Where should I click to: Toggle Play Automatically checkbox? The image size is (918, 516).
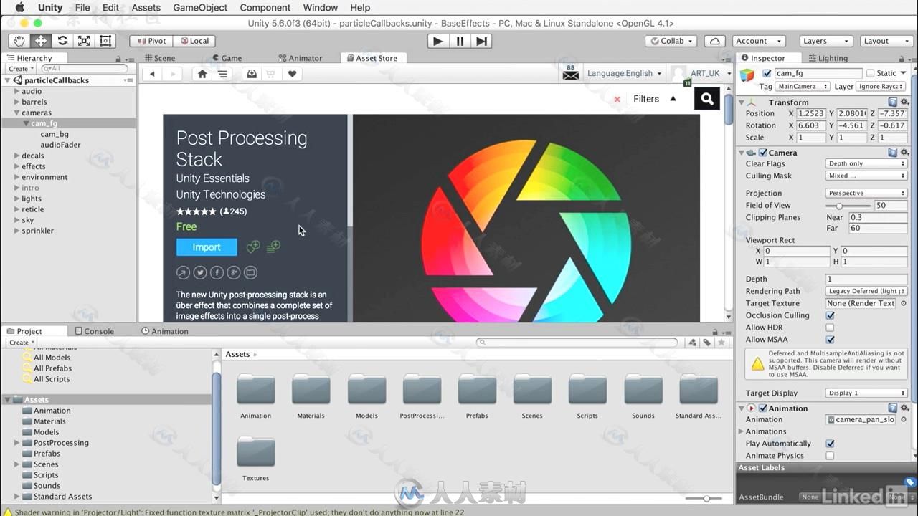830,444
